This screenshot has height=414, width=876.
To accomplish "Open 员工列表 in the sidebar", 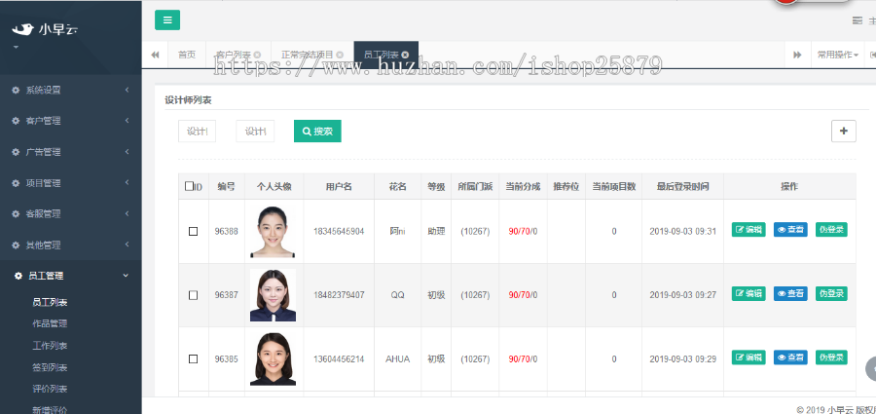I will coord(50,302).
